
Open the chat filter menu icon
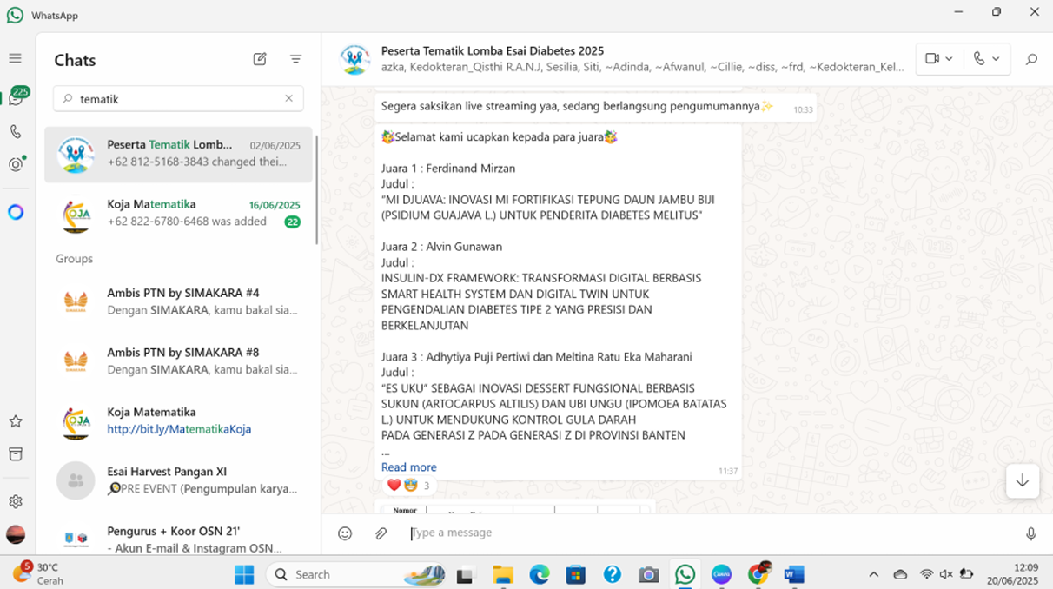(x=295, y=59)
